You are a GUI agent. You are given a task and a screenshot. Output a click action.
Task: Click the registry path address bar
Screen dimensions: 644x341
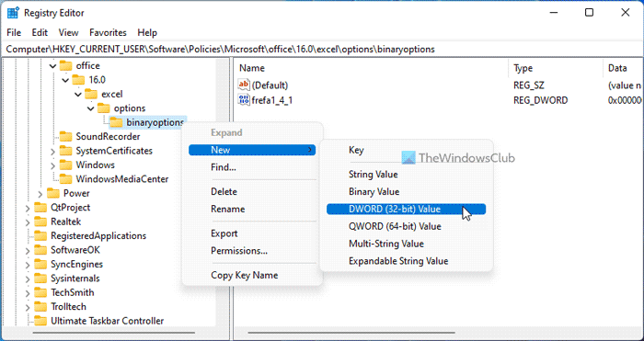point(322,49)
